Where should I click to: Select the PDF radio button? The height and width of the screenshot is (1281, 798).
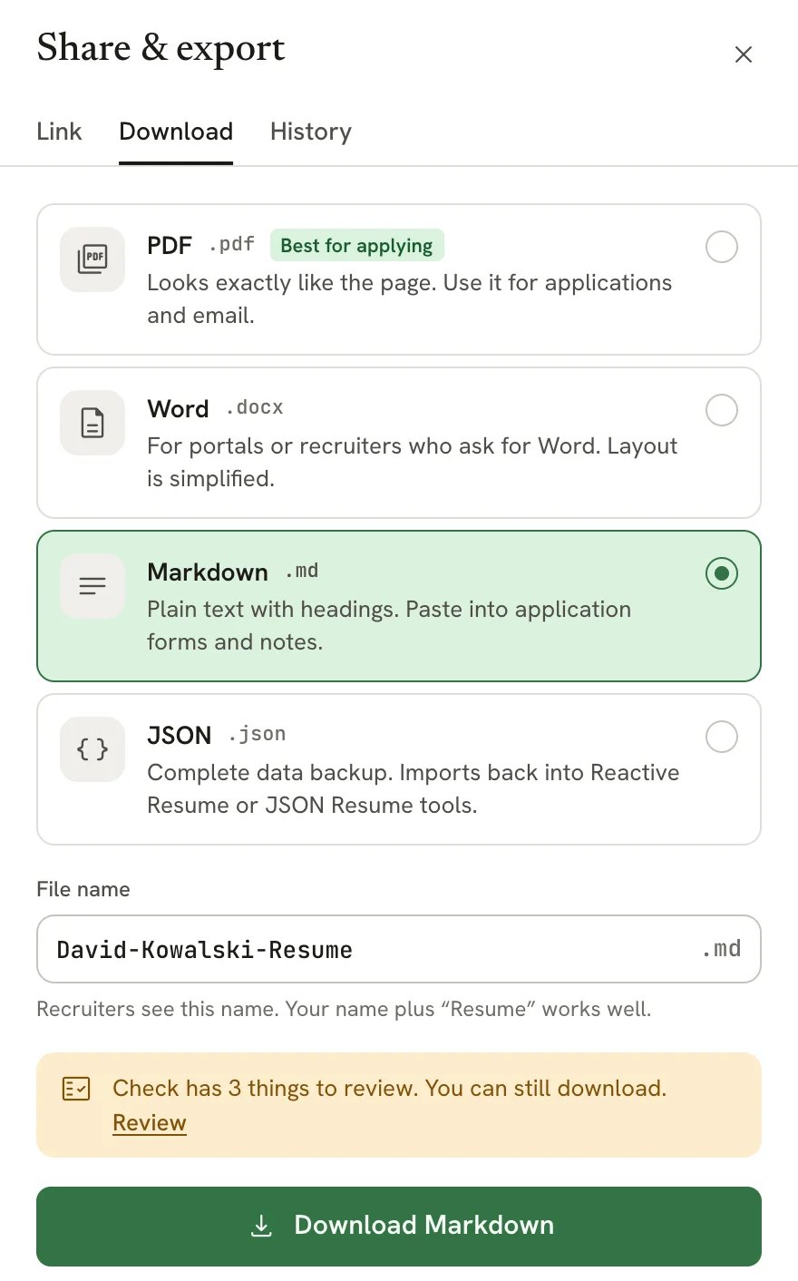[x=722, y=247]
